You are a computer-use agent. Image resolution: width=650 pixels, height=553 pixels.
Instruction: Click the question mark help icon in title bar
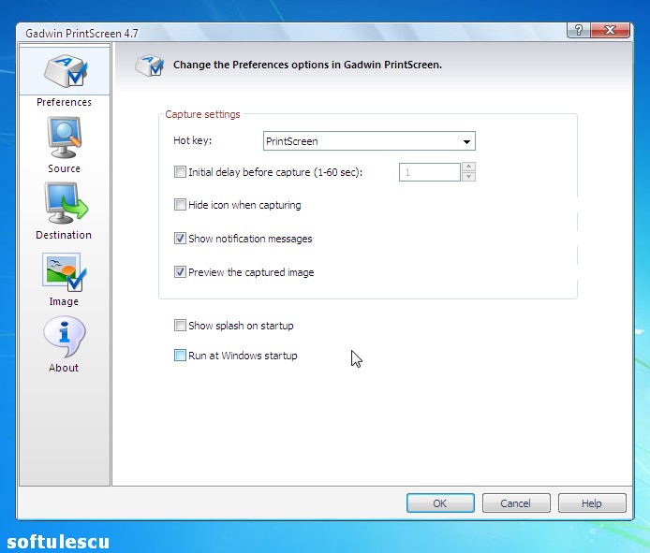coord(578,30)
